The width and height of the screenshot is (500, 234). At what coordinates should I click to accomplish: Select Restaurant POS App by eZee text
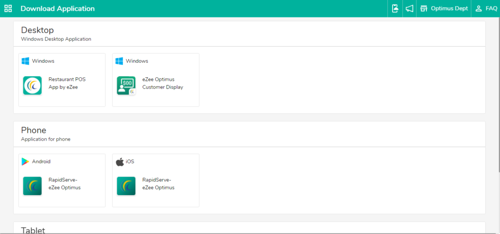point(67,83)
